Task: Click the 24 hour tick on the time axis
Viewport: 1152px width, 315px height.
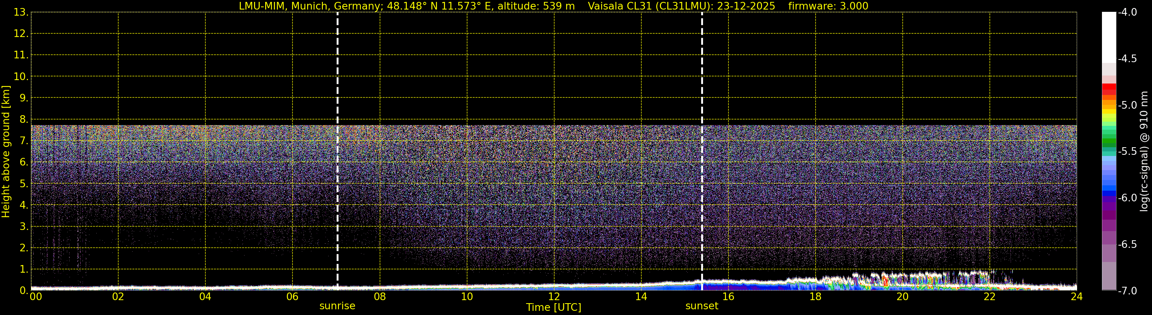Action: point(1076,297)
